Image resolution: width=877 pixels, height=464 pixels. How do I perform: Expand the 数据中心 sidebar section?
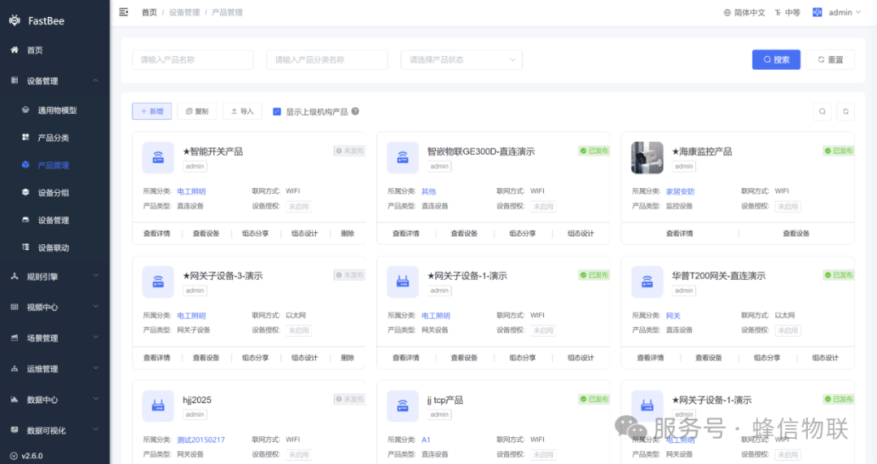55,399
